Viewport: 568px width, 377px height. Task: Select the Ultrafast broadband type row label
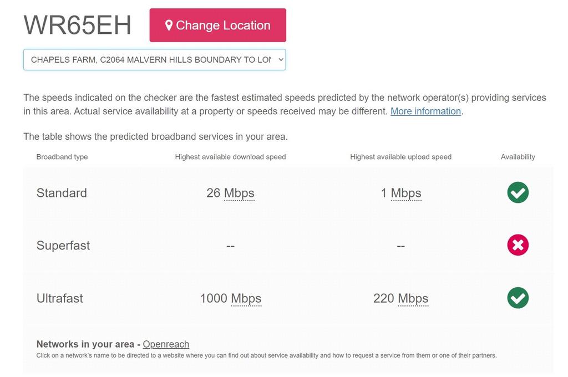(x=60, y=298)
